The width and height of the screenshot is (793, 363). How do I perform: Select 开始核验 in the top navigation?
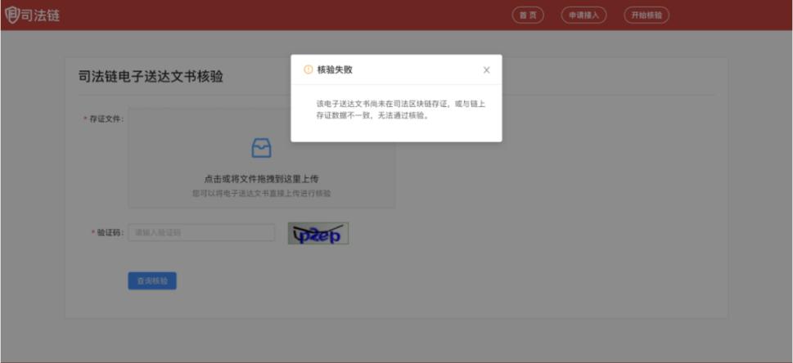[647, 16]
